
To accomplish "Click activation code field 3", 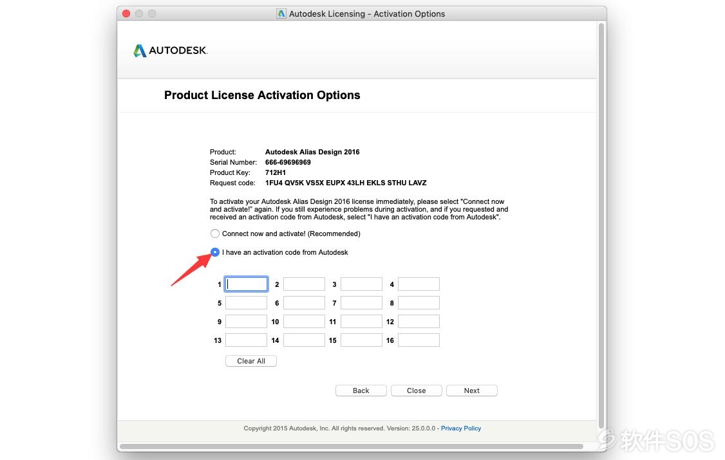I will tap(361, 284).
